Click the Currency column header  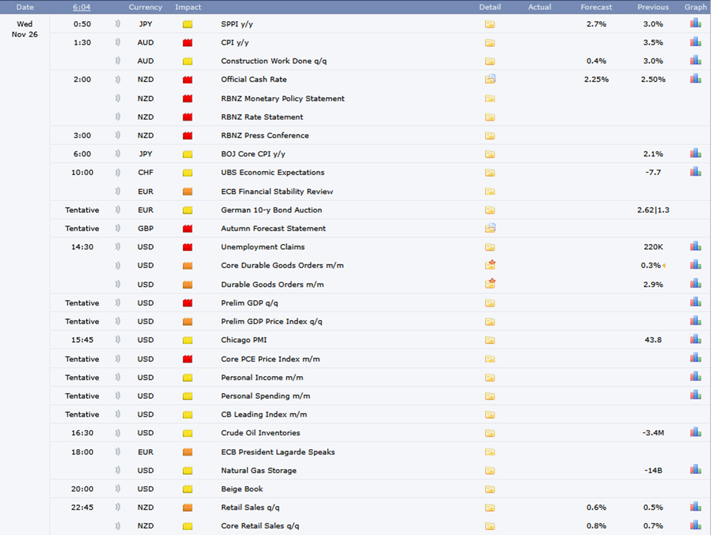pos(146,7)
